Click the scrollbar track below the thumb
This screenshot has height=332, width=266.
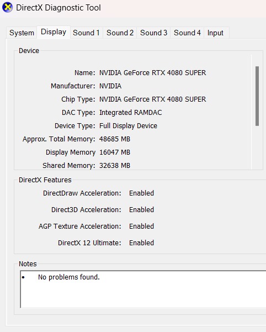click(x=257, y=147)
